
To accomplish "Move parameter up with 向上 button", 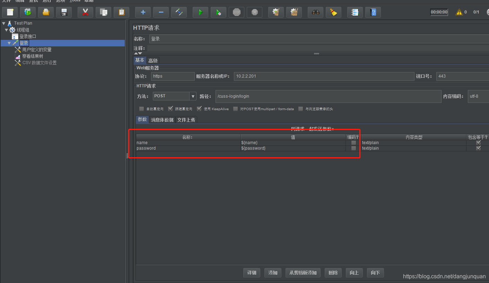I will coord(354,273).
